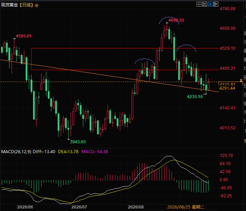Click the 2026/07 date label
The image size is (246, 211).
tap(79, 207)
